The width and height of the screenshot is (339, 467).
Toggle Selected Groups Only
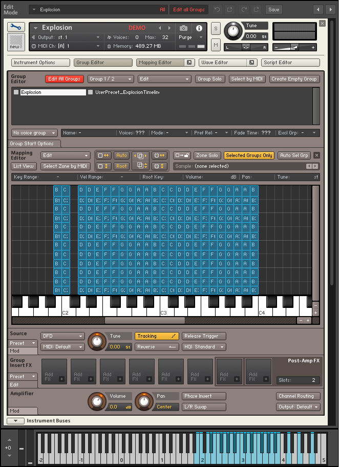pyautogui.click(x=249, y=155)
